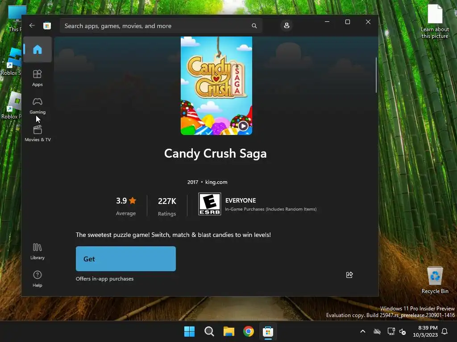Launch Google Chrome from taskbar
Image resolution: width=457 pixels, height=342 pixels.
click(x=248, y=331)
